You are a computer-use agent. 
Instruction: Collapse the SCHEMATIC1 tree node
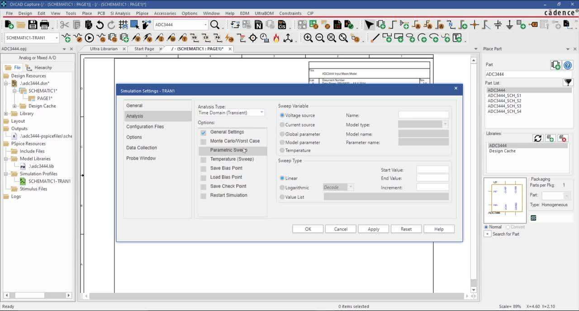(x=14, y=91)
